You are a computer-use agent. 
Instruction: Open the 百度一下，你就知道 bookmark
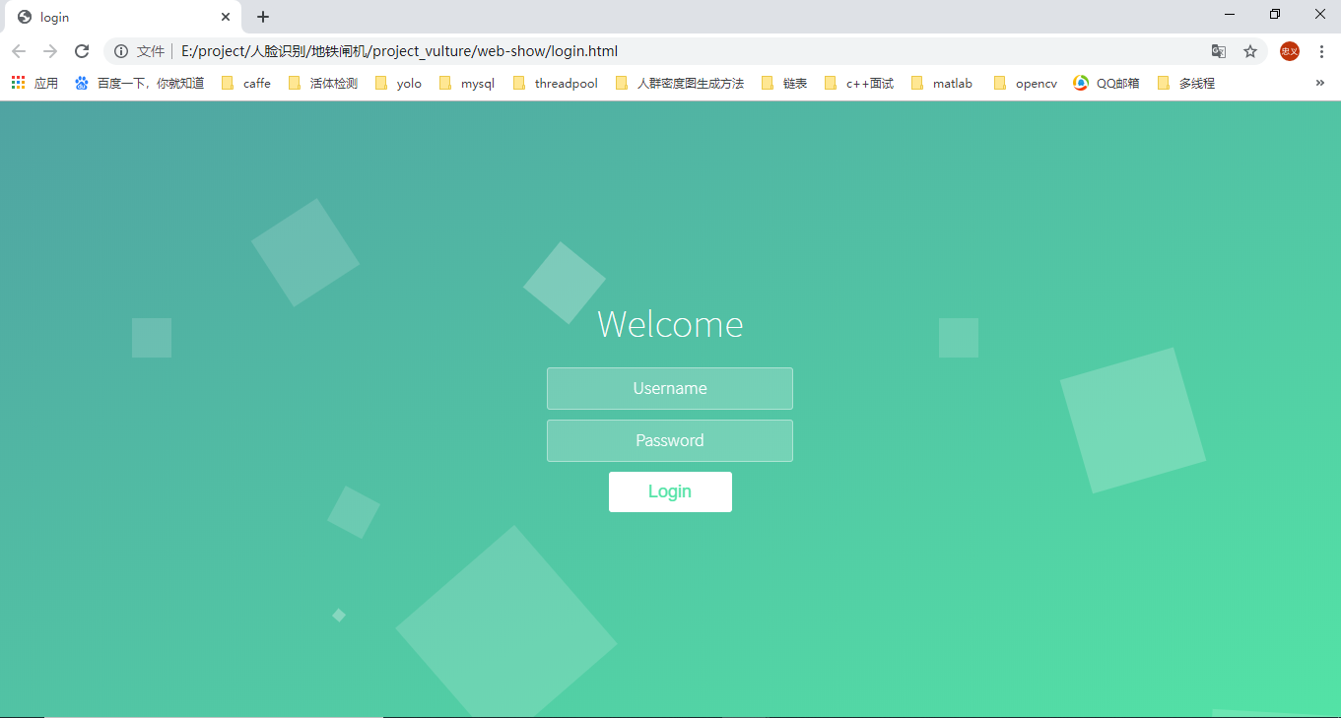(140, 84)
